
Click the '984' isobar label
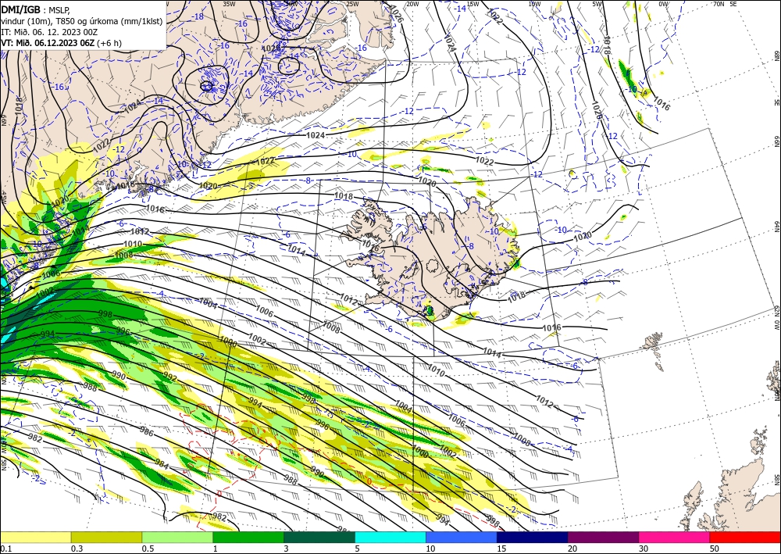coord(162,466)
